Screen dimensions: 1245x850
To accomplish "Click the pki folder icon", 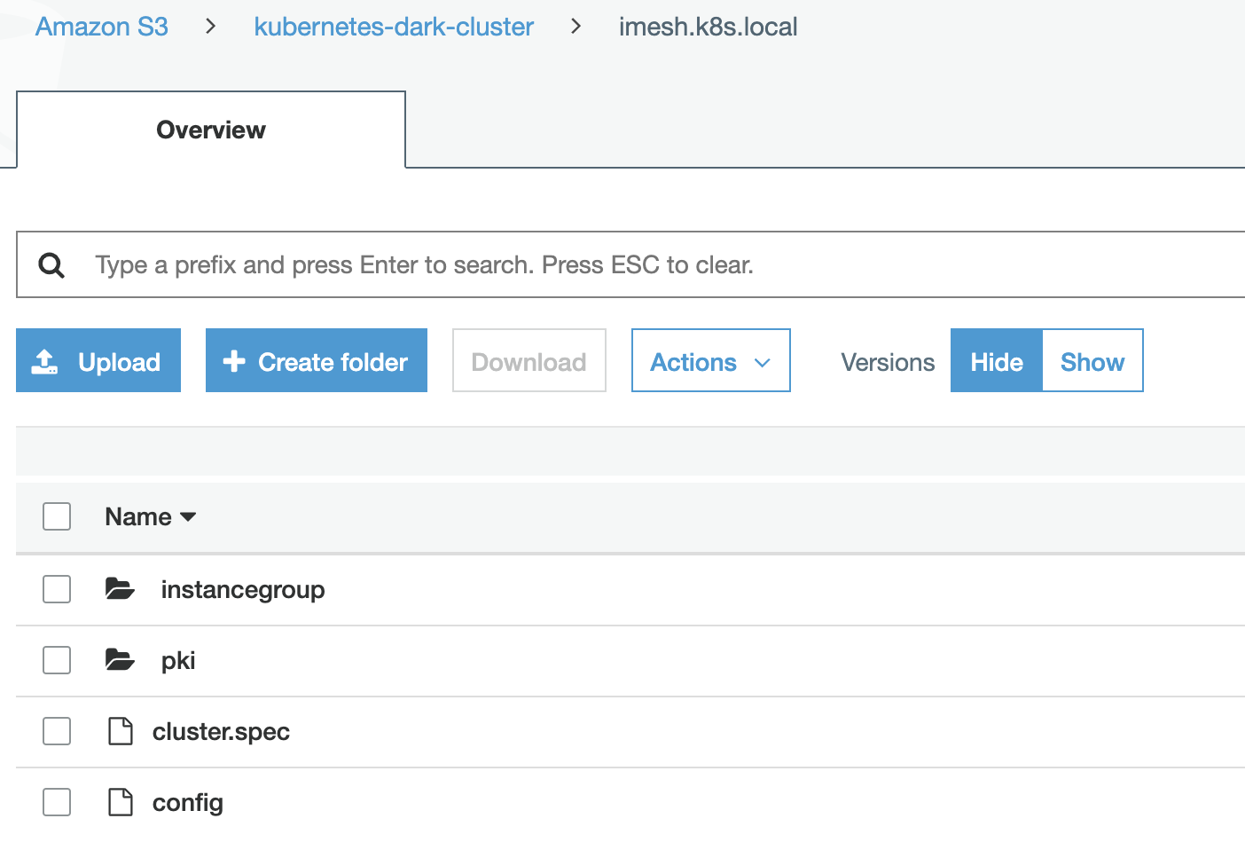I will pos(120,660).
